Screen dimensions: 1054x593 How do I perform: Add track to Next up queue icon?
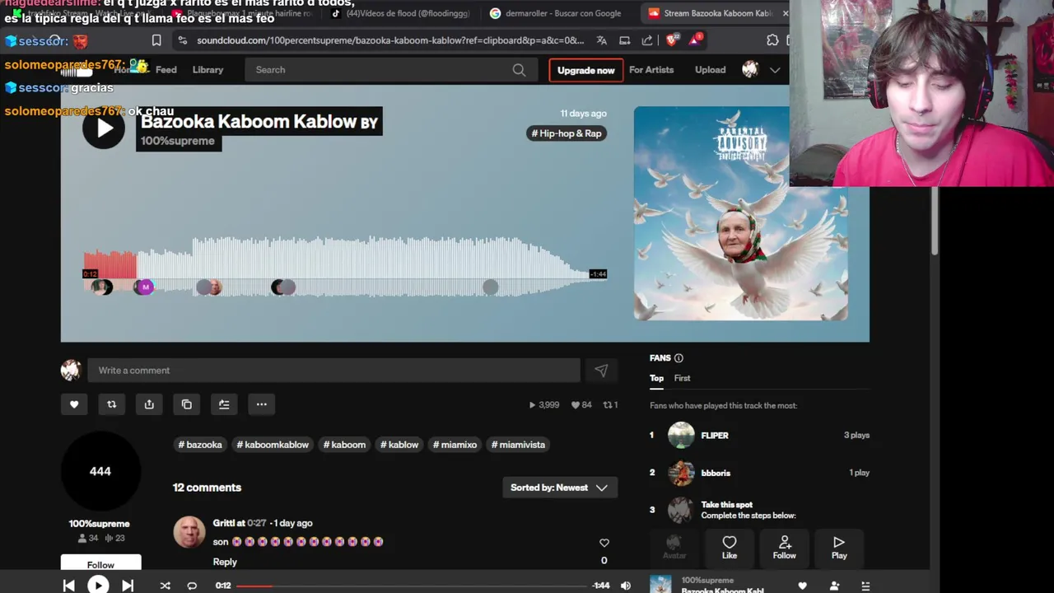[x=224, y=404]
